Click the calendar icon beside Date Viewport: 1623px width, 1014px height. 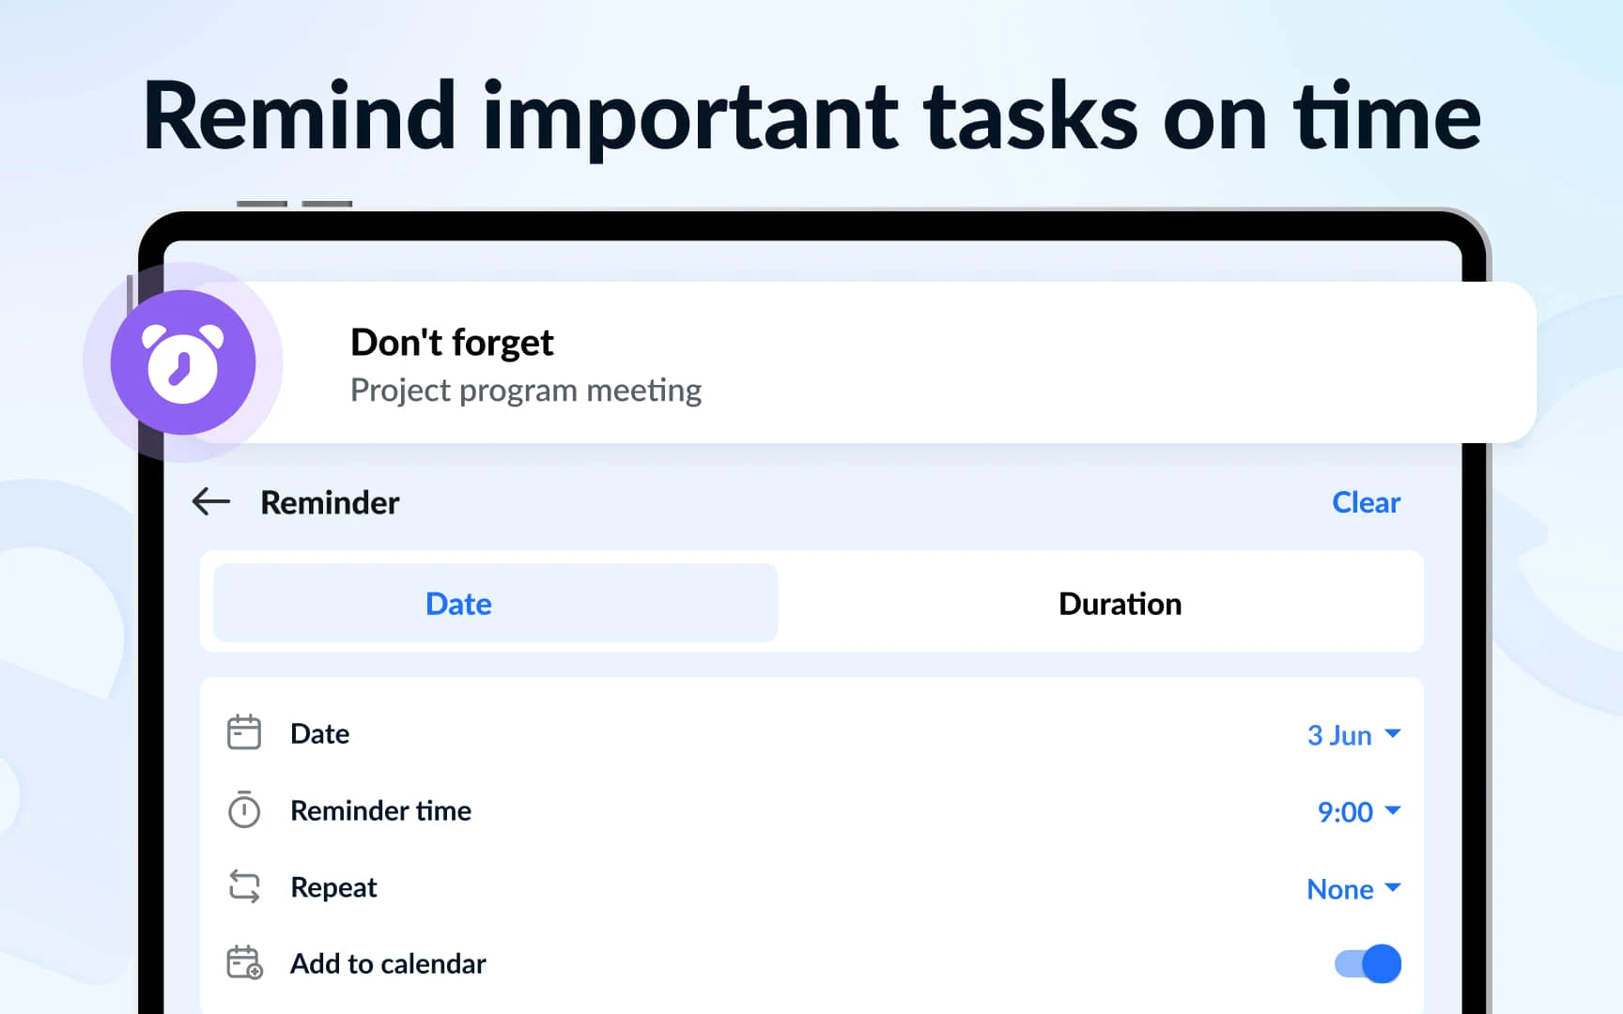[244, 732]
